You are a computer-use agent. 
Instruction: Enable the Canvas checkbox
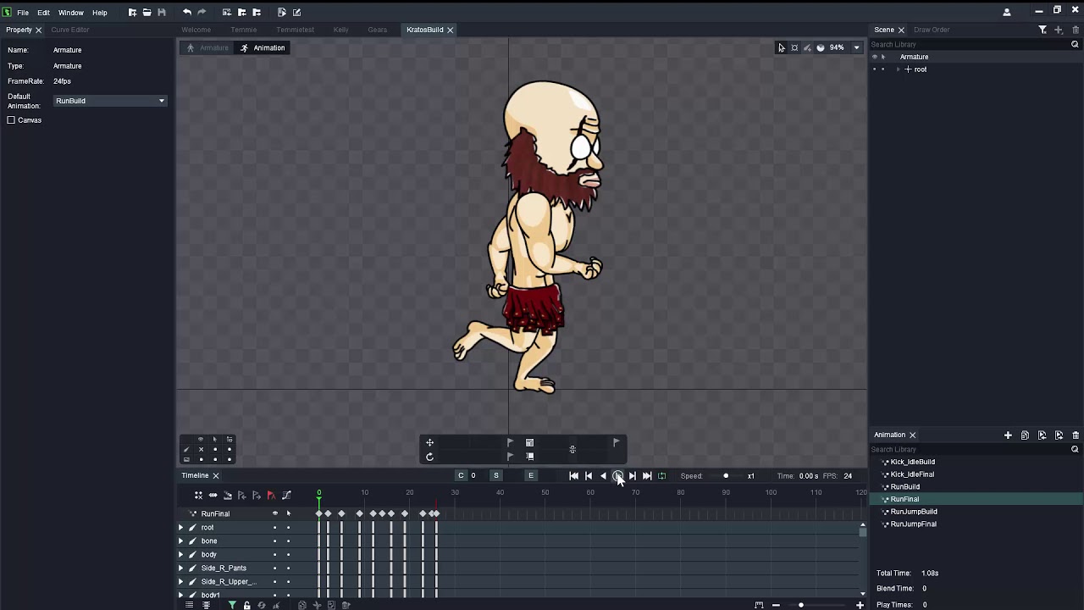[12, 120]
